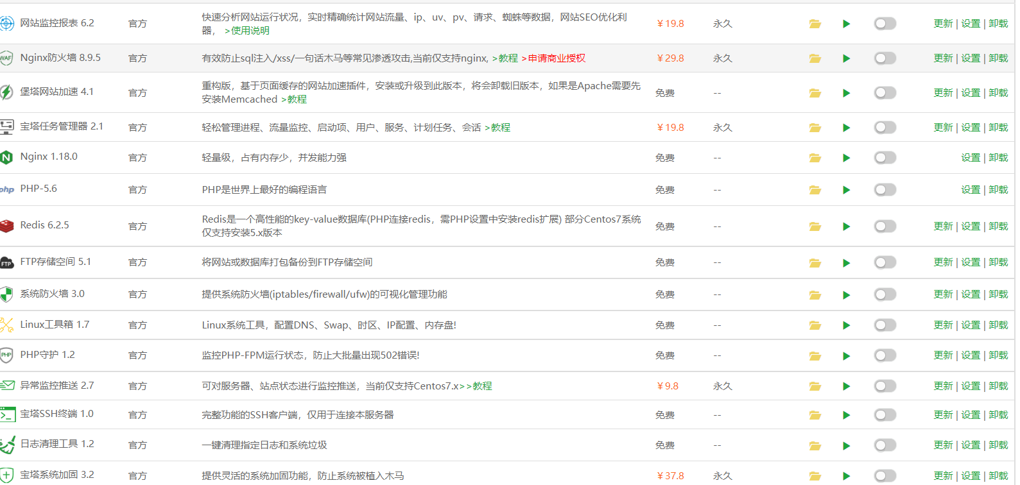Open folder icon for Redis 6.2.5
The image size is (1020, 485).
(815, 226)
